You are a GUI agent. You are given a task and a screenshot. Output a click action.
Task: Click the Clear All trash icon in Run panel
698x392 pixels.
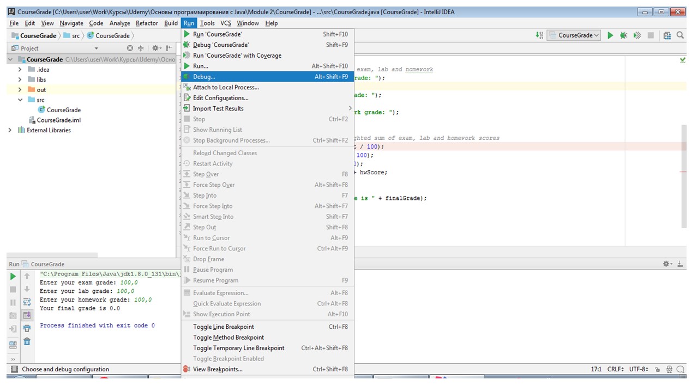(x=27, y=342)
